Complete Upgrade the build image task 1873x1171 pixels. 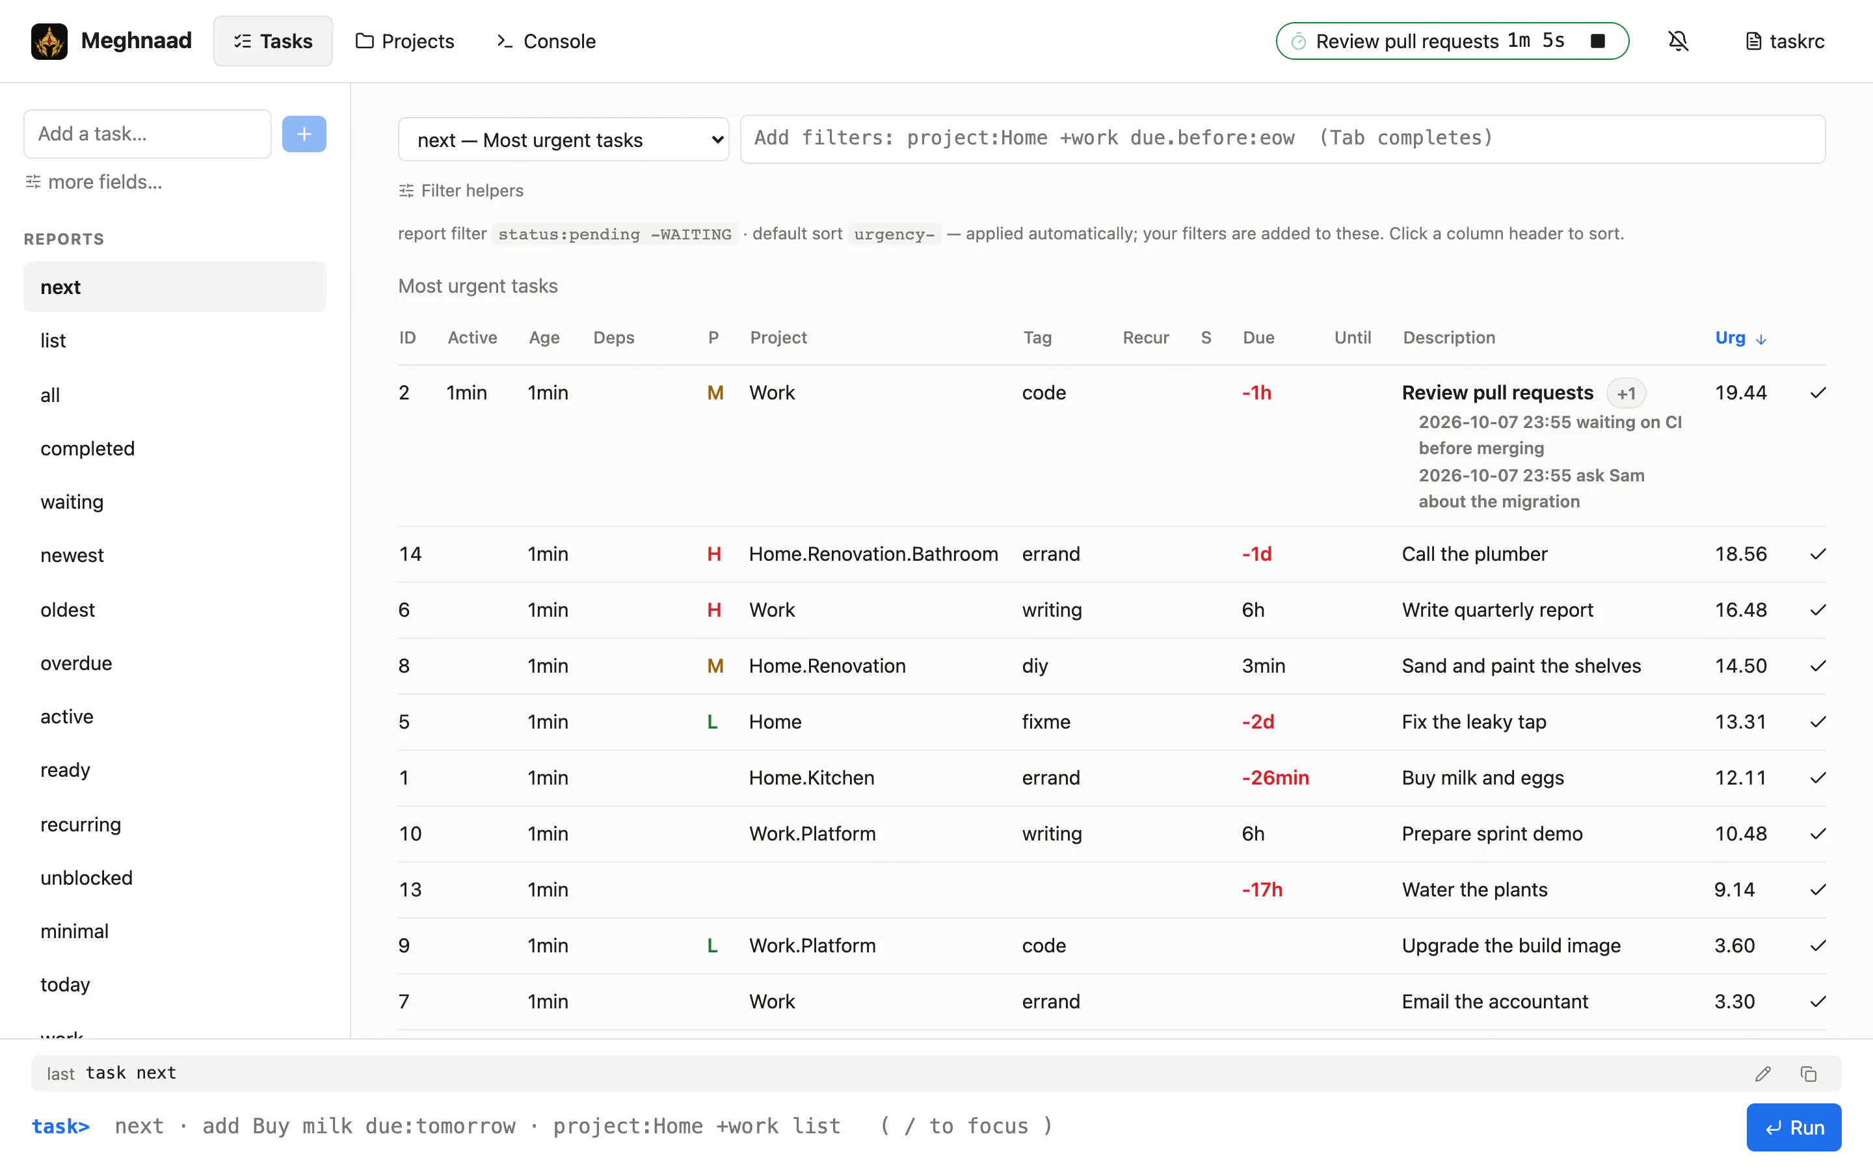point(1818,946)
